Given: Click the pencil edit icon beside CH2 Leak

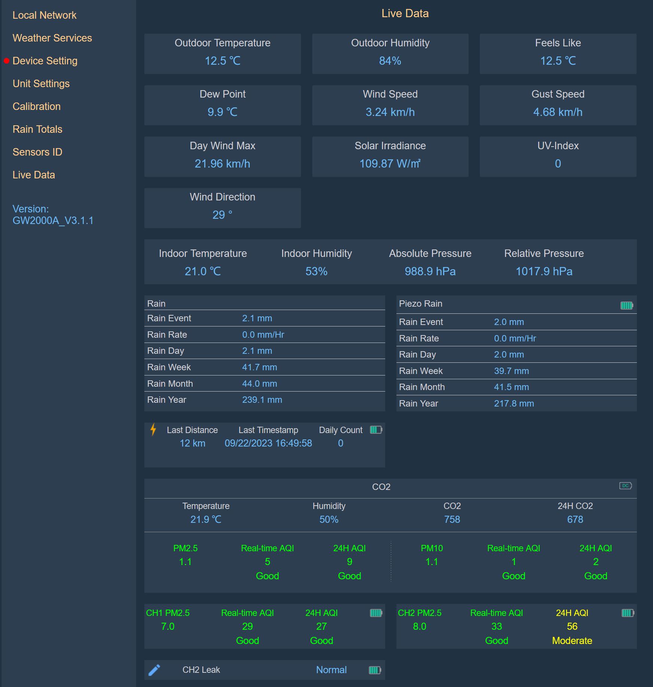Looking at the screenshot, I should pos(155,669).
